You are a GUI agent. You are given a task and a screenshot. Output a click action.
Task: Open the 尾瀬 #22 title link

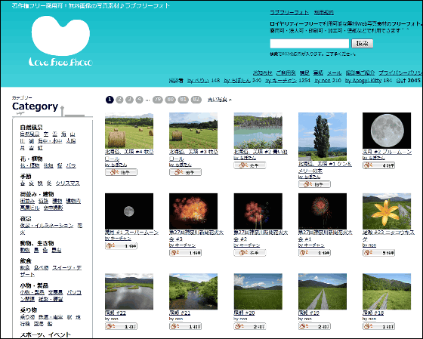click(116, 313)
